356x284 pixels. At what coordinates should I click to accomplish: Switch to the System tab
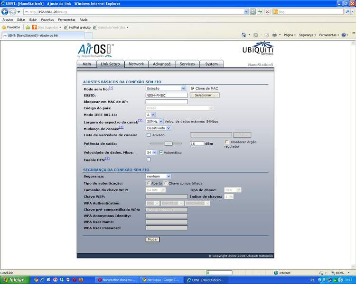click(211, 64)
